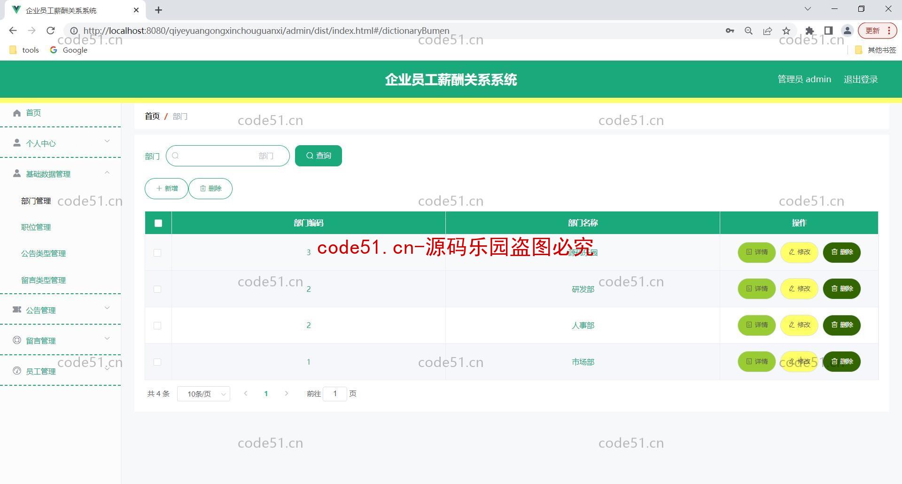Screen dimensions: 902x484
Task: Open the 其他书签 folder
Action: 876,50
